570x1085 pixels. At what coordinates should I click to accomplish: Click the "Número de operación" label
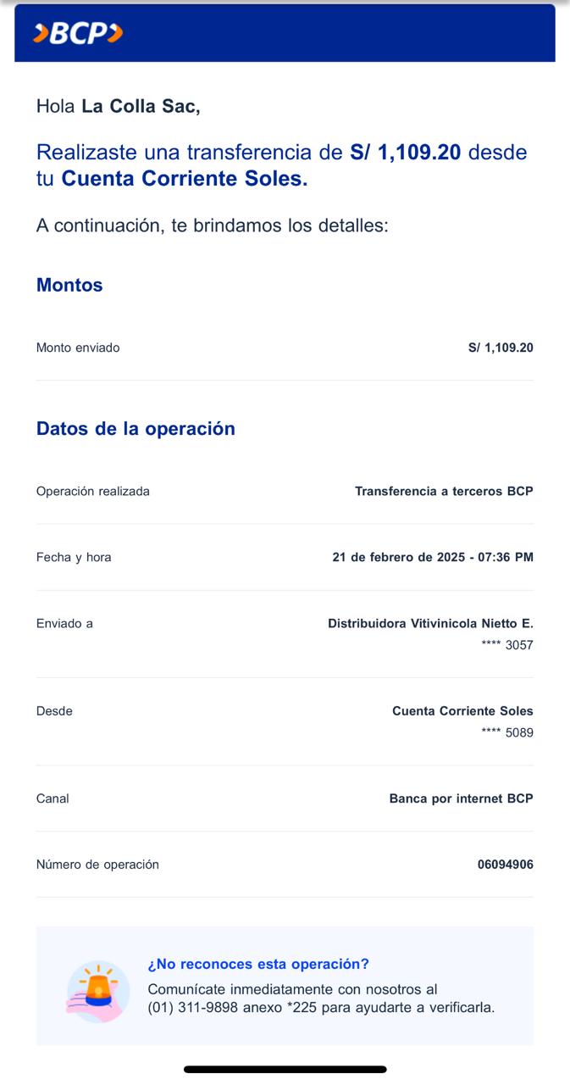tap(97, 865)
